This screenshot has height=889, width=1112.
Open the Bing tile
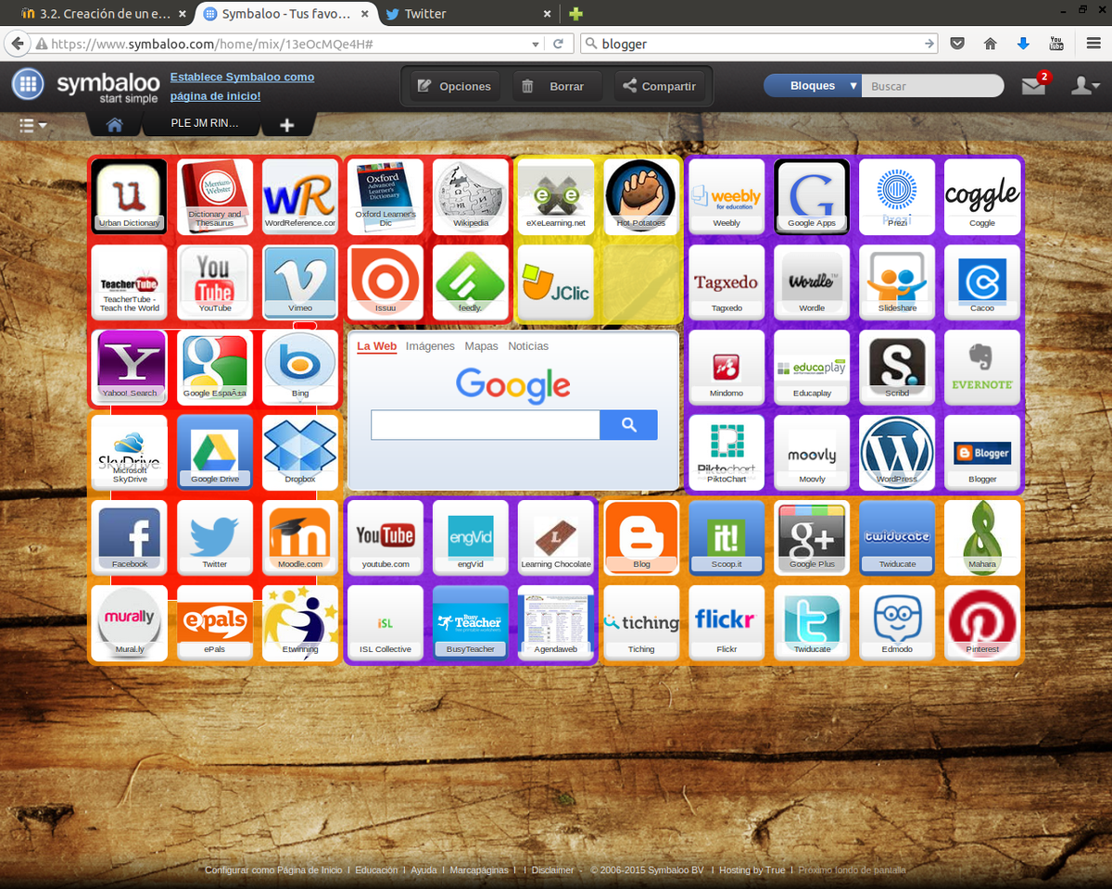coord(300,367)
